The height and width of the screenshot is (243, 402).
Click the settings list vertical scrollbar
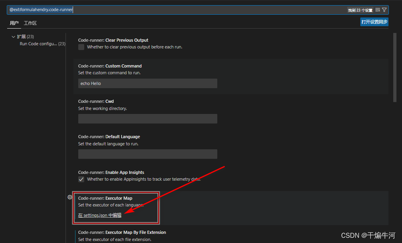tap(395, 68)
